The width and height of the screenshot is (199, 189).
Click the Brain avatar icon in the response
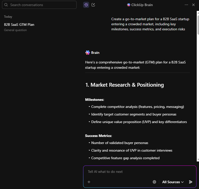(x=88, y=53)
